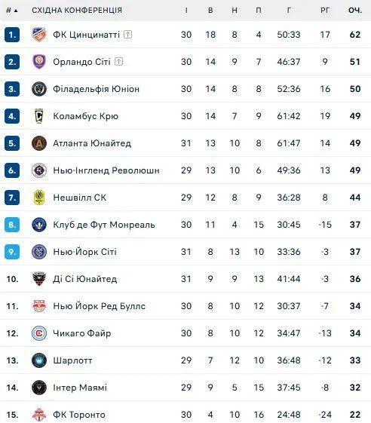Image resolution: width=371 pixels, height=423 pixels.
Task: Click the СХІДНА КОНФЕРЕНЦІЯ header label
Action: point(77,11)
